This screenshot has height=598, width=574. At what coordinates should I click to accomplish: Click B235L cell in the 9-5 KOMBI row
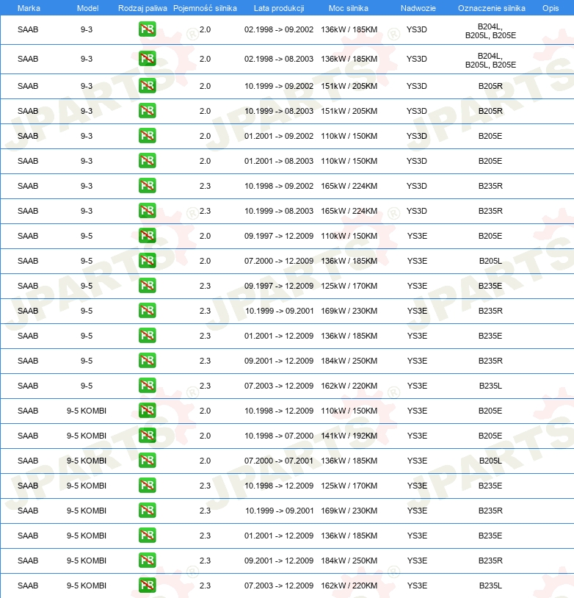[490, 586]
